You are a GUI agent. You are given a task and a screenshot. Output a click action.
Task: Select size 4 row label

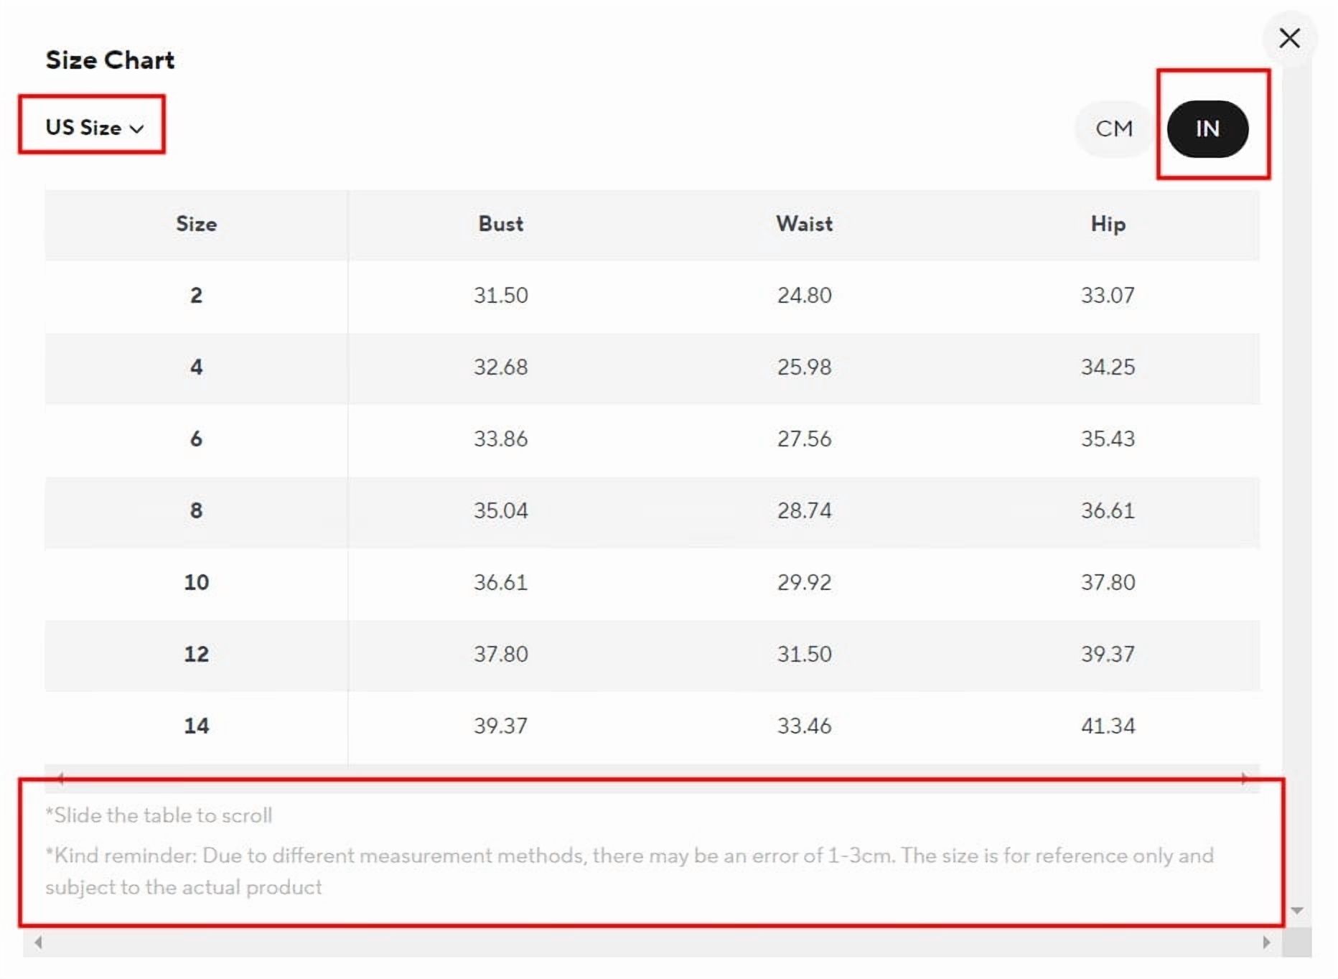196,367
